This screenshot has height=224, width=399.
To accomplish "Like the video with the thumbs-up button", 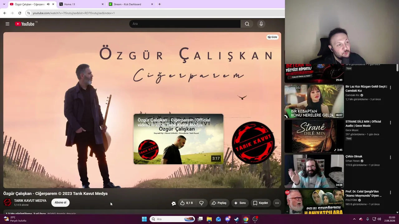I will (x=186, y=203).
